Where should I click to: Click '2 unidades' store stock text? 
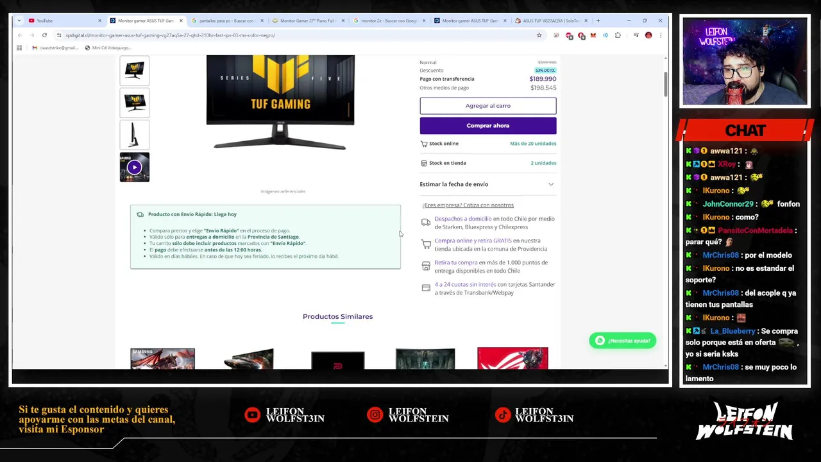click(543, 163)
